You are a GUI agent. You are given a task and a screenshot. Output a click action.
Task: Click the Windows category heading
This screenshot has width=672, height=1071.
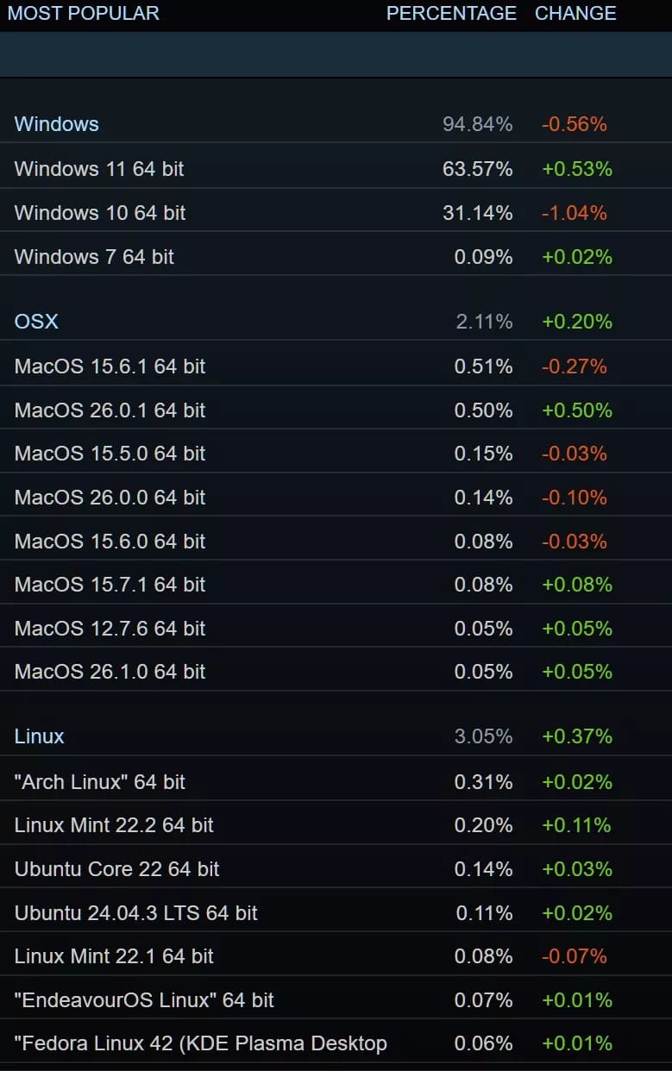pyautogui.click(x=57, y=124)
